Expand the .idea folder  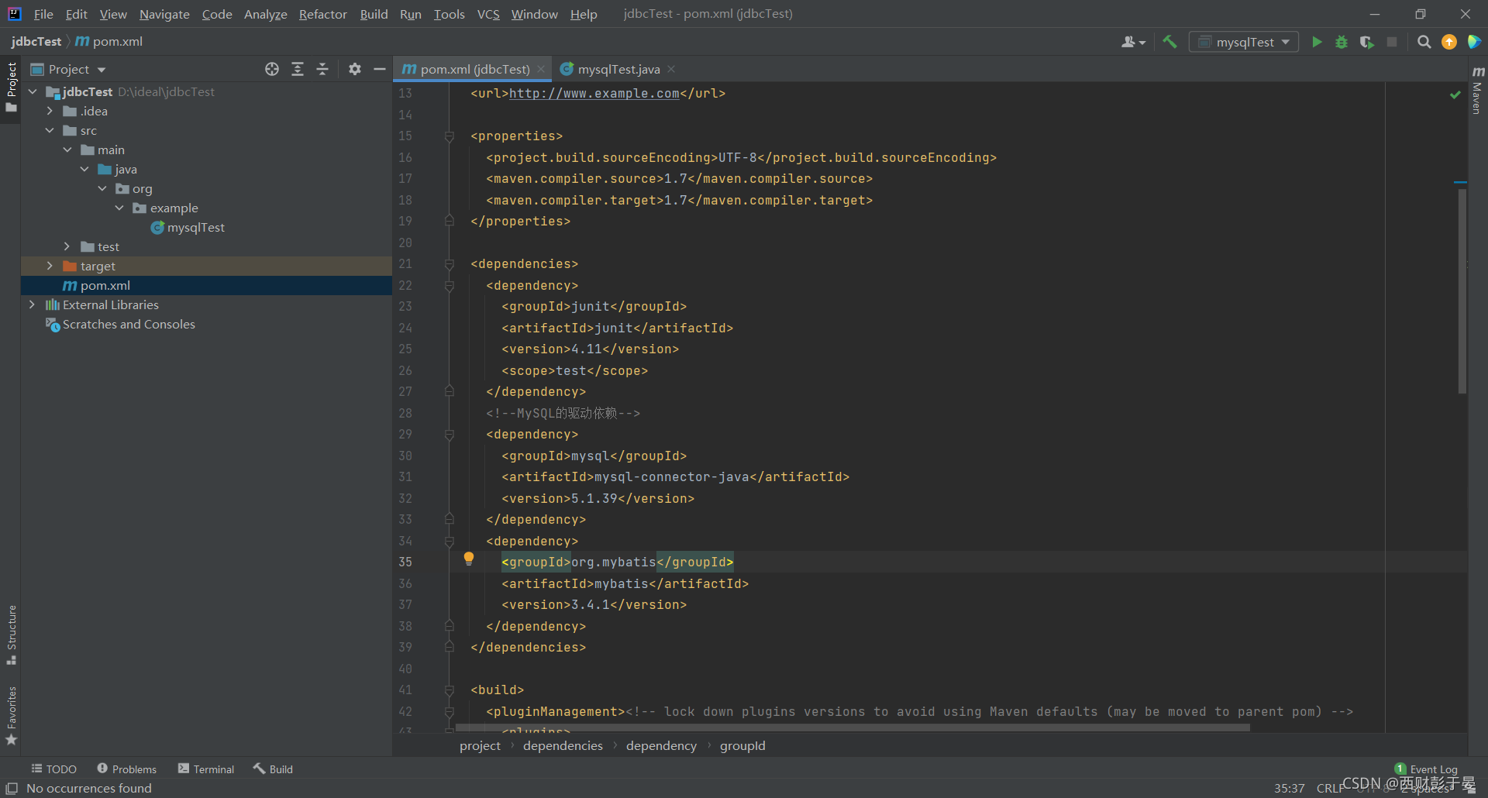50,111
